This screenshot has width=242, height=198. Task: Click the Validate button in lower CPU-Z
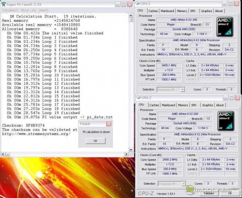tap(209, 194)
